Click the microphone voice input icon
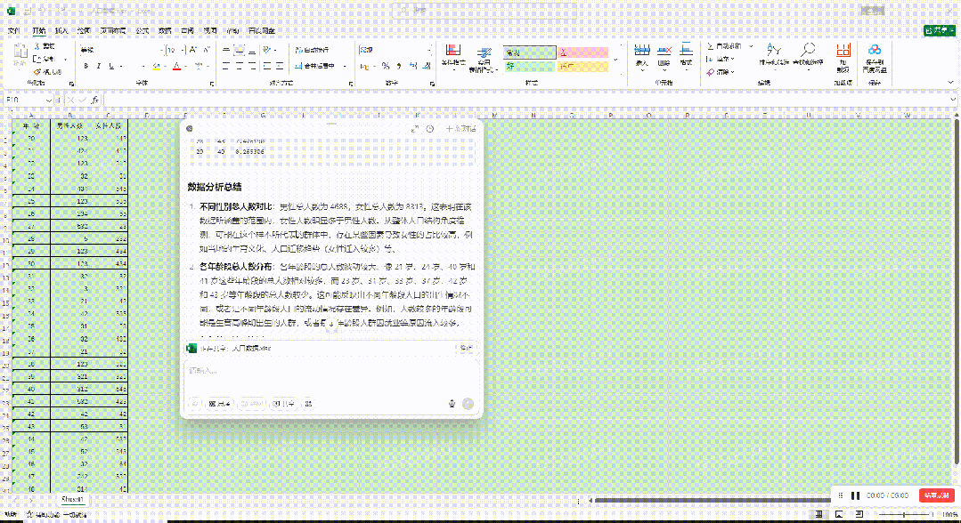961x523 pixels. pos(452,404)
